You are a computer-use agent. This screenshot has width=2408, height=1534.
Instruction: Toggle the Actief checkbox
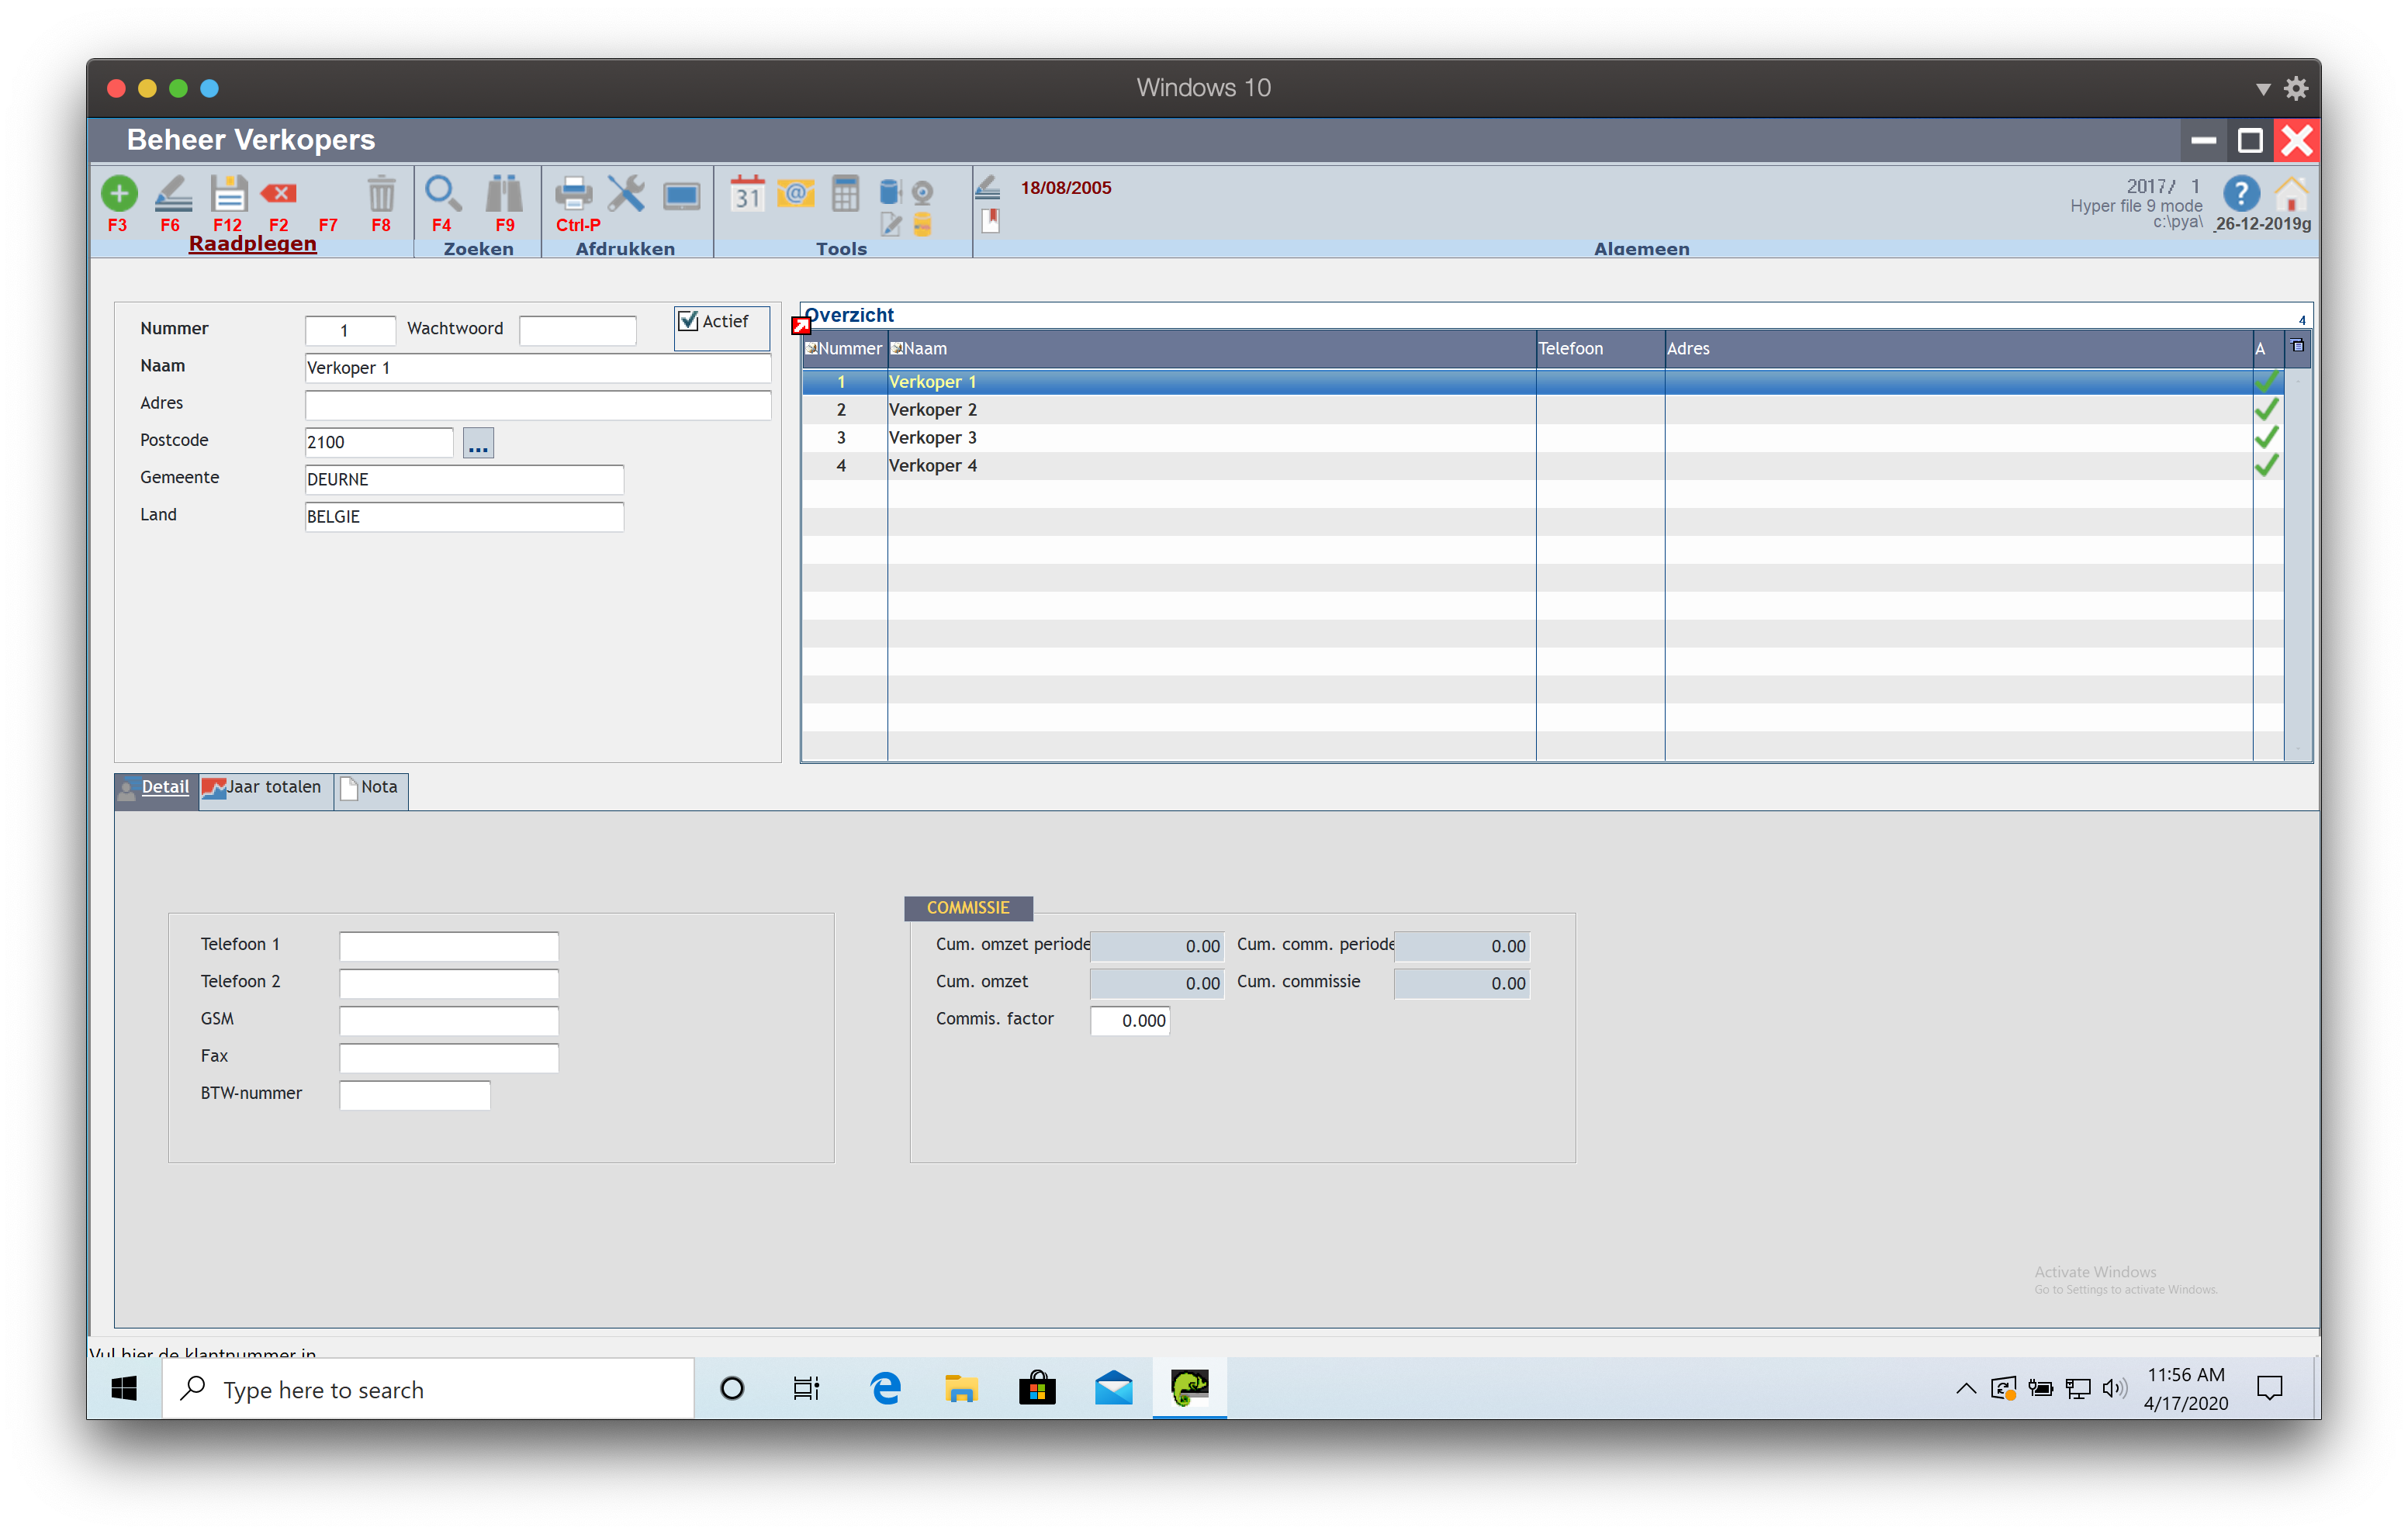[x=688, y=321]
